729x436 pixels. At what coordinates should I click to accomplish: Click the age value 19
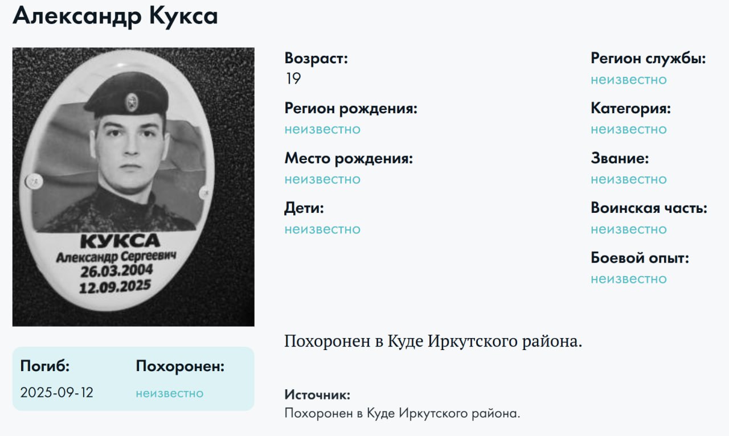click(x=293, y=79)
